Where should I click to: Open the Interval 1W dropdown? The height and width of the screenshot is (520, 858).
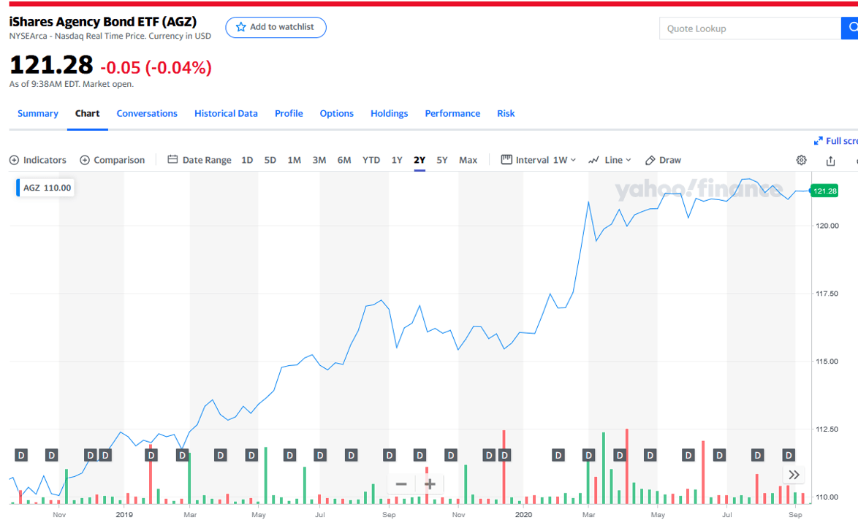539,160
